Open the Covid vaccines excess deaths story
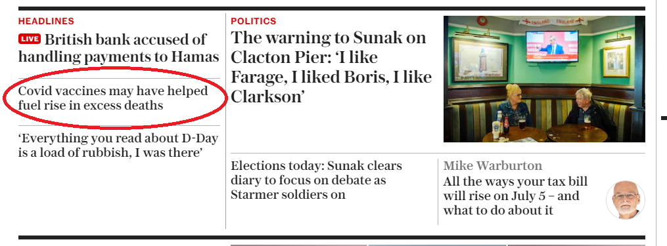 (113, 98)
